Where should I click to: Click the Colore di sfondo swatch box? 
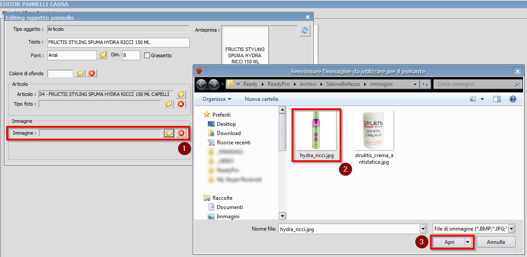(60, 73)
